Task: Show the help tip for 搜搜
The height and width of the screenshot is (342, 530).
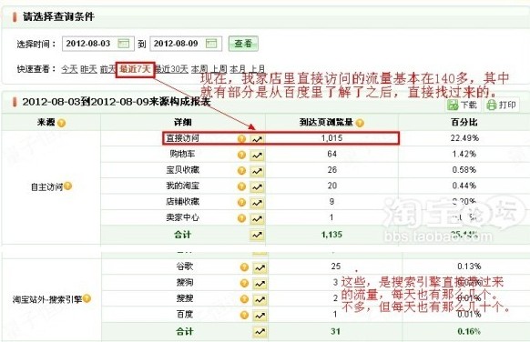Action: click(244, 299)
